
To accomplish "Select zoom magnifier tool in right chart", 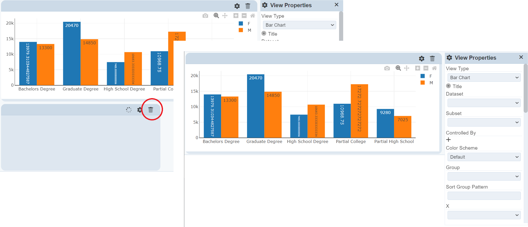I will (398, 68).
